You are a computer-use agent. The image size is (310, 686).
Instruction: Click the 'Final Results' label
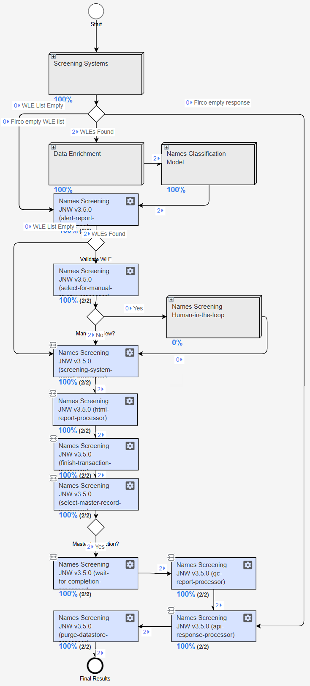coord(95,678)
